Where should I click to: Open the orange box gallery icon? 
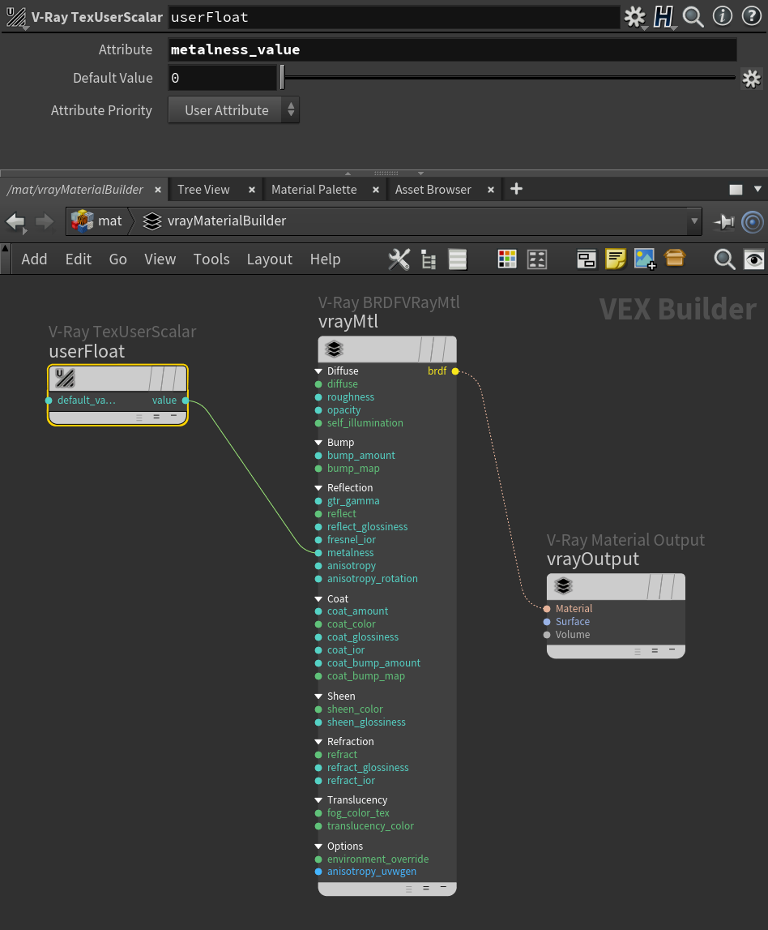pos(674,258)
